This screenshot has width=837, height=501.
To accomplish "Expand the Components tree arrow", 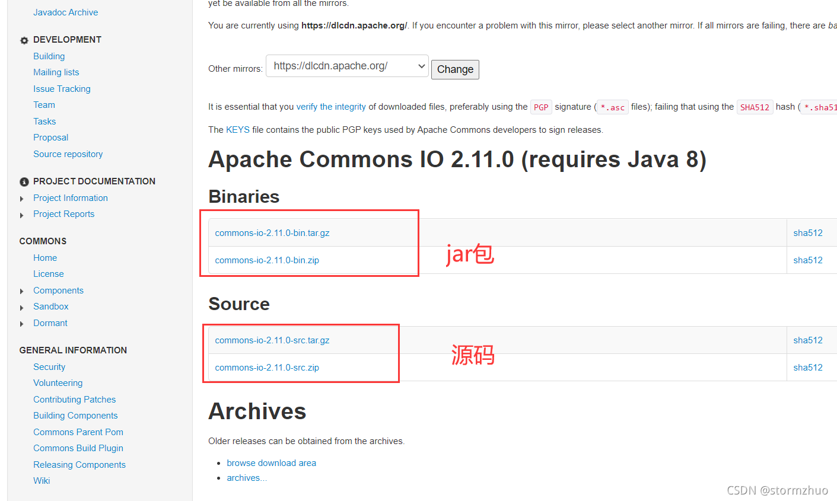I will [22, 291].
